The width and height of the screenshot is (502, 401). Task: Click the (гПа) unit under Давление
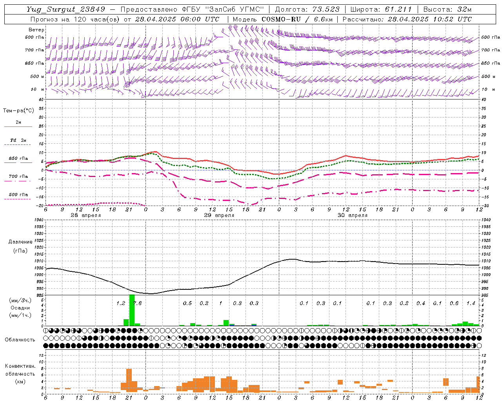[x=20, y=251]
